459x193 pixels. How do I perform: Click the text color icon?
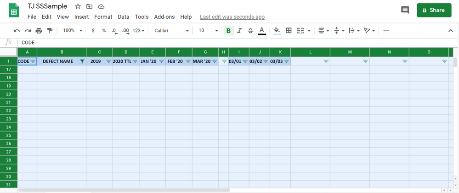pos(262,31)
